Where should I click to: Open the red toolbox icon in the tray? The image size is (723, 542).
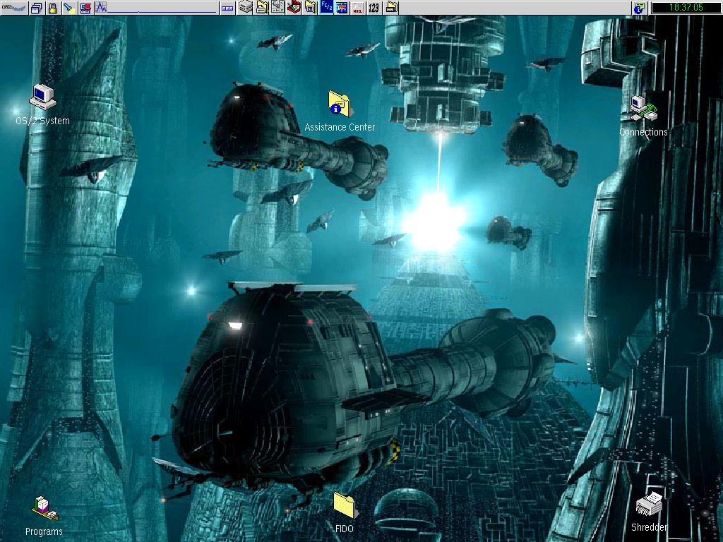[294, 7]
